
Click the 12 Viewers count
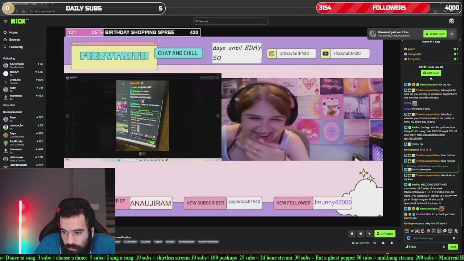(361, 243)
